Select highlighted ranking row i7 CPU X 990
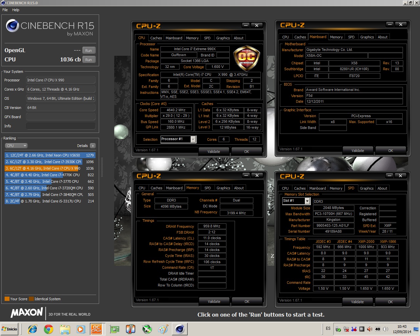This screenshot has height=336, width=420. click(x=50, y=168)
